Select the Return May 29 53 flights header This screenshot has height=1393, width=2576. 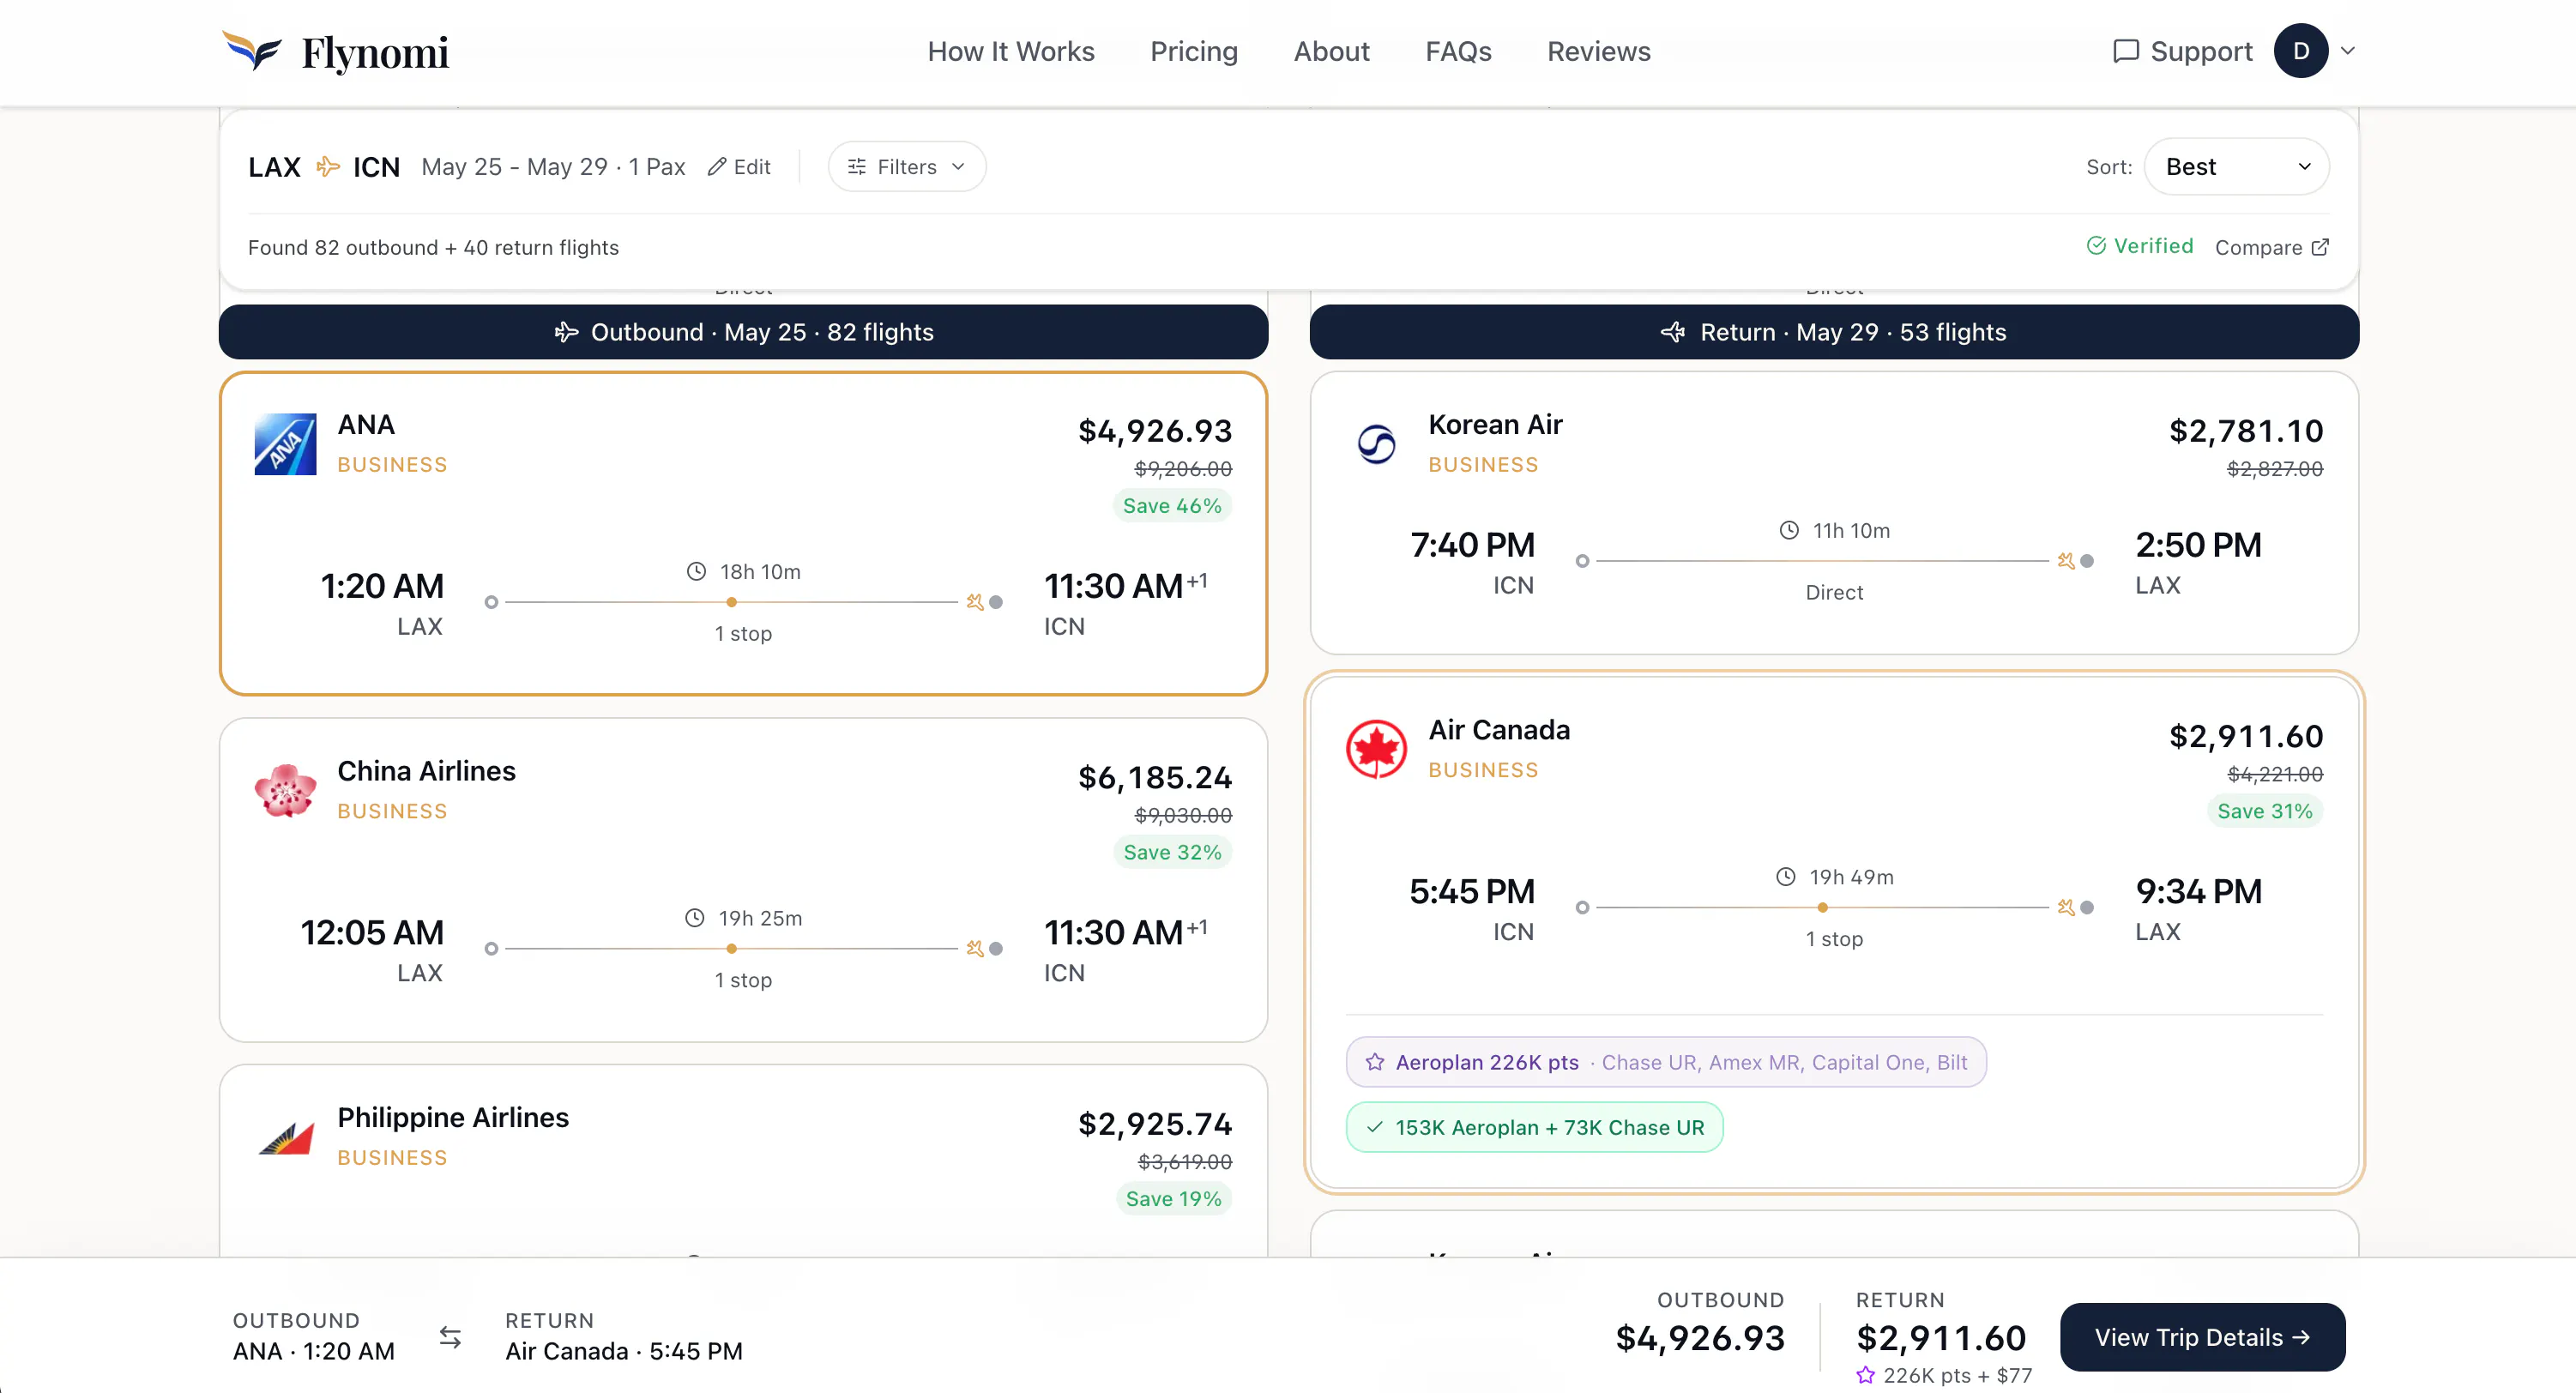tap(1834, 332)
